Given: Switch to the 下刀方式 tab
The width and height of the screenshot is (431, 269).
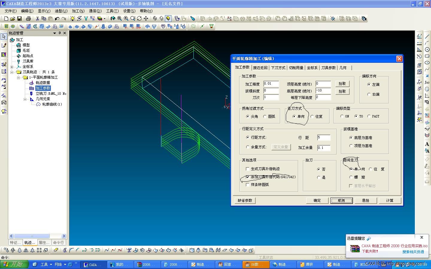Looking at the screenshot, I should [278, 68].
